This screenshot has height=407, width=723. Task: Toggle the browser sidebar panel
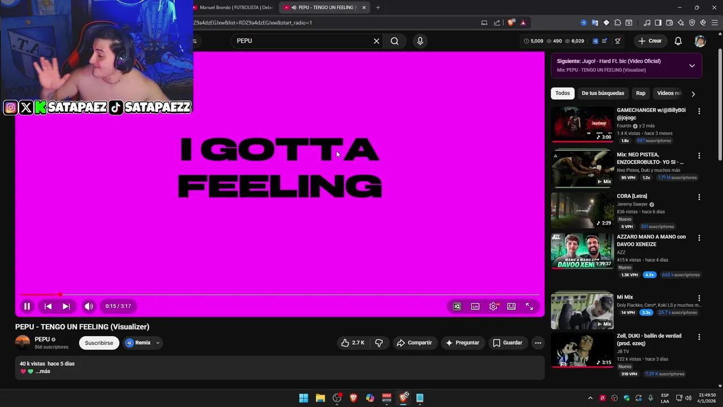click(658, 23)
